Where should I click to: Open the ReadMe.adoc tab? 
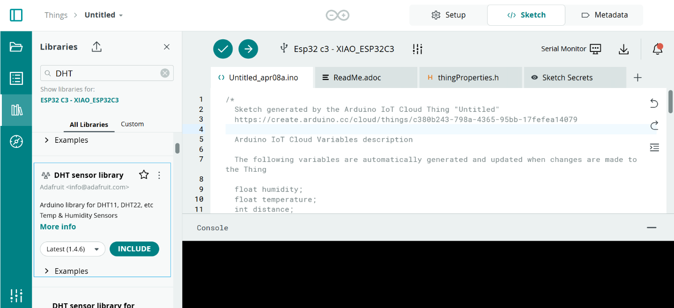click(366, 78)
